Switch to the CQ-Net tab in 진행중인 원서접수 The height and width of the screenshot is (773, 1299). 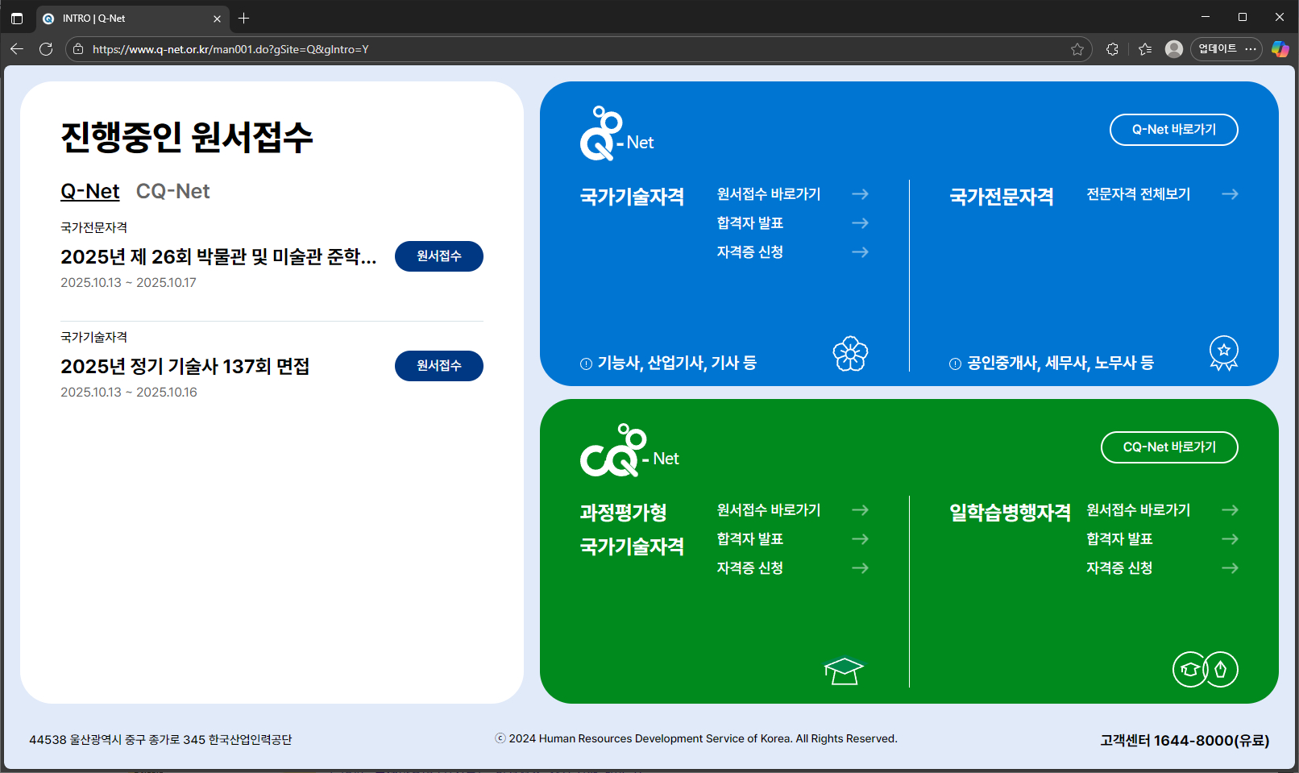(x=172, y=191)
